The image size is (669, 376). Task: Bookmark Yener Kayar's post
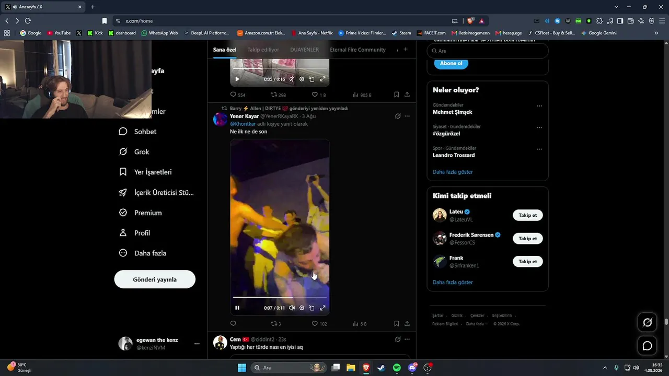coord(397,324)
